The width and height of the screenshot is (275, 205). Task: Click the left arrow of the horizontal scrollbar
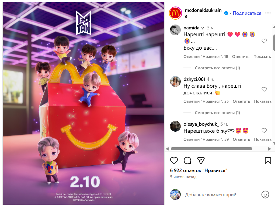[167, 149]
